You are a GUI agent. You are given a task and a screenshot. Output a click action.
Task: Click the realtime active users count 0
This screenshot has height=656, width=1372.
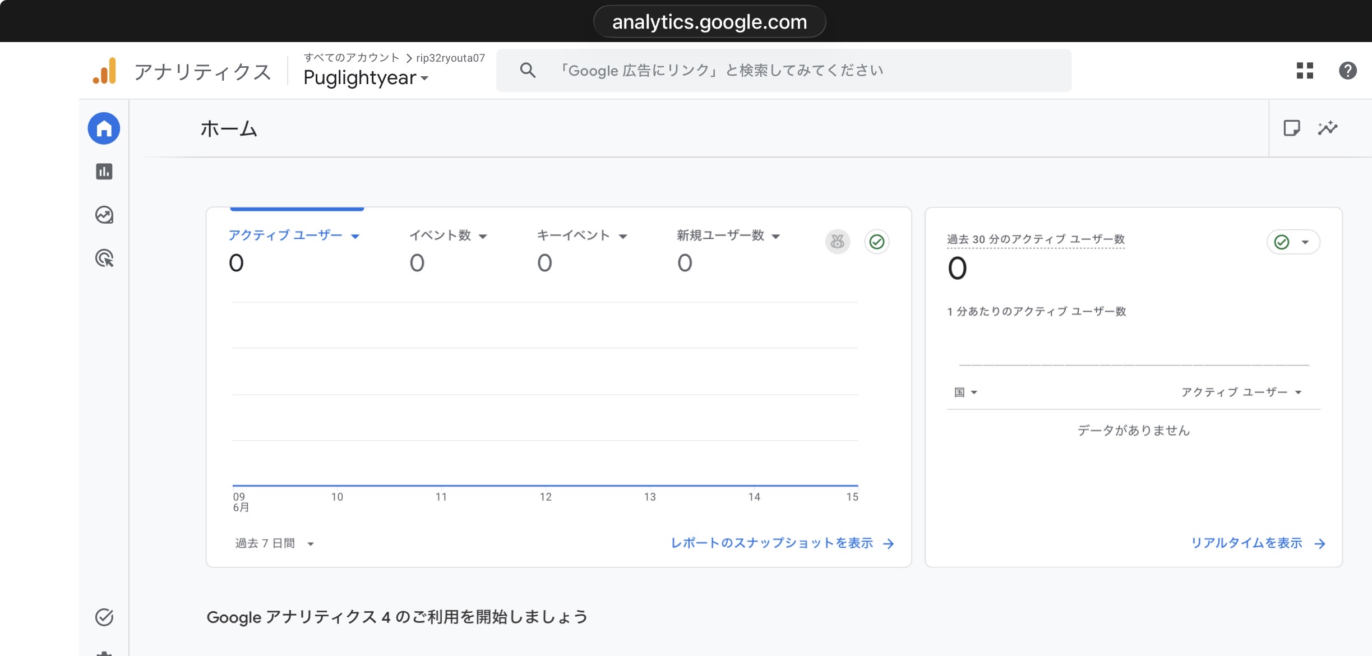tap(957, 269)
